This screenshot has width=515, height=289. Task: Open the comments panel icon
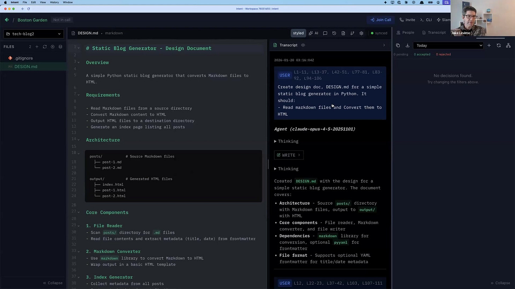tap(325, 33)
